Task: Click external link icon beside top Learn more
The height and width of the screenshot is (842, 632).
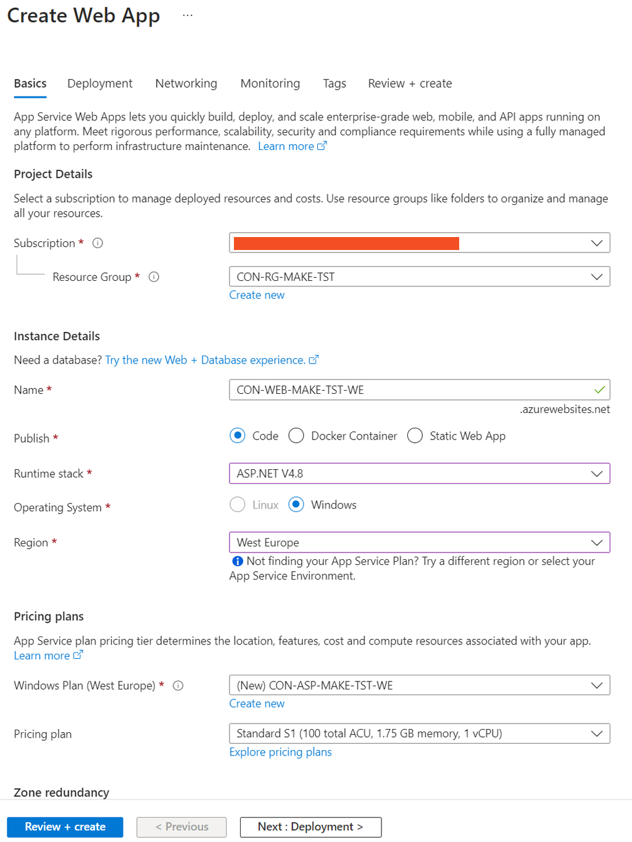Action: tap(322, 146)
